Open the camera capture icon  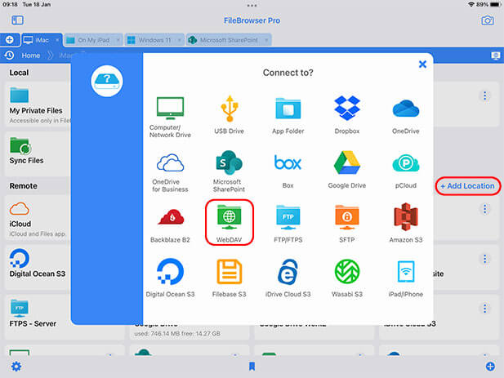pyautogui.click(x=488, y=20)
